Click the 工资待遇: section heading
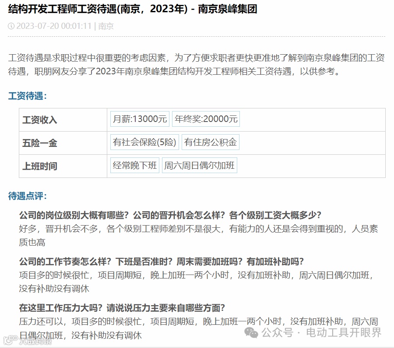Viewport: 394px width, 348px height. click(x=28, y=96)
